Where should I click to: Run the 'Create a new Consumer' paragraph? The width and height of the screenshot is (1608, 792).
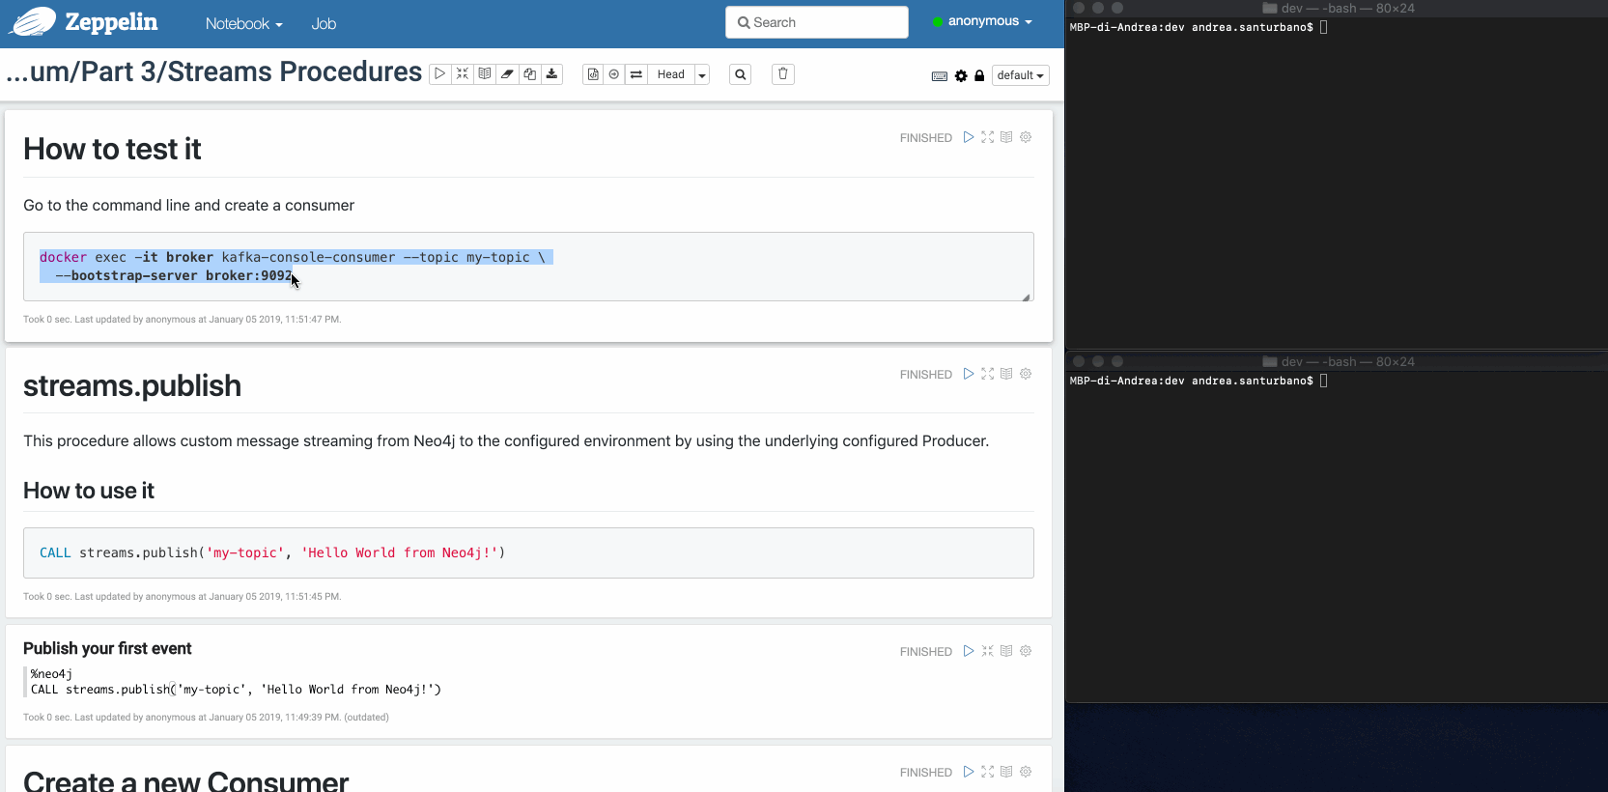[x=969, y=772]
